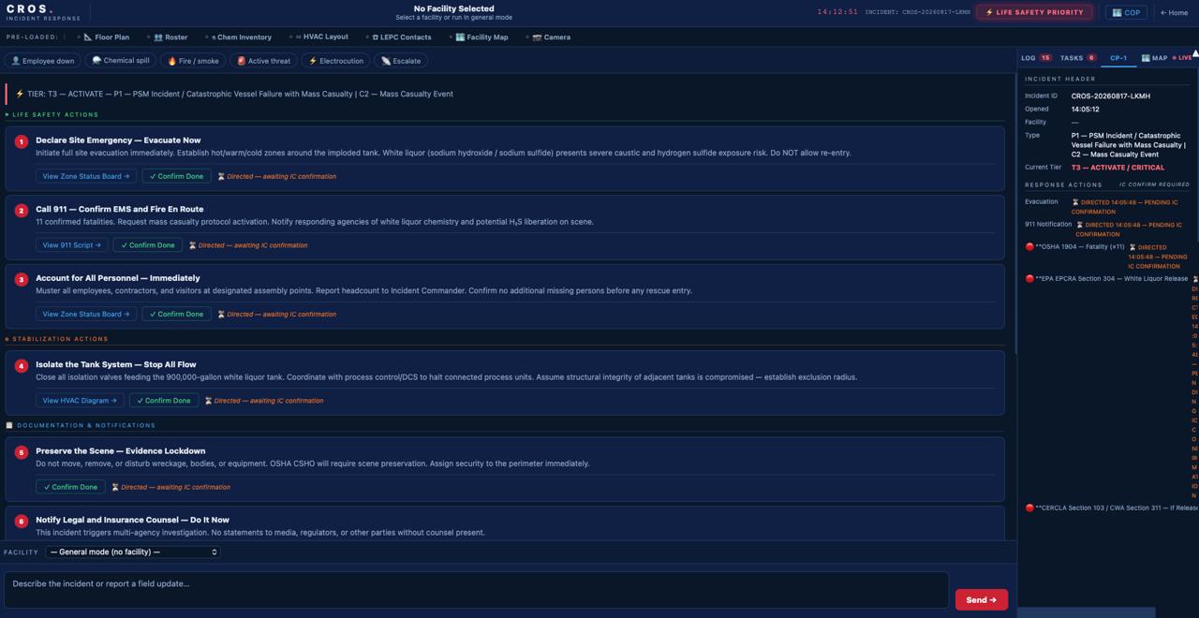Switch to the LOG tab
Viewport: 1199px width, 618px height.
click(1036, 58)
